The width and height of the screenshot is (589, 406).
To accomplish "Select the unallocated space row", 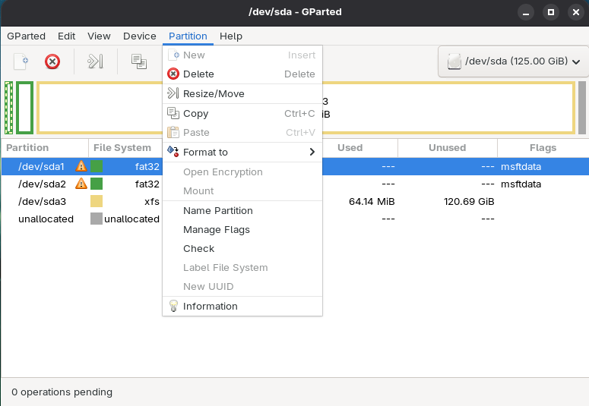I will (x=46, y=219).
